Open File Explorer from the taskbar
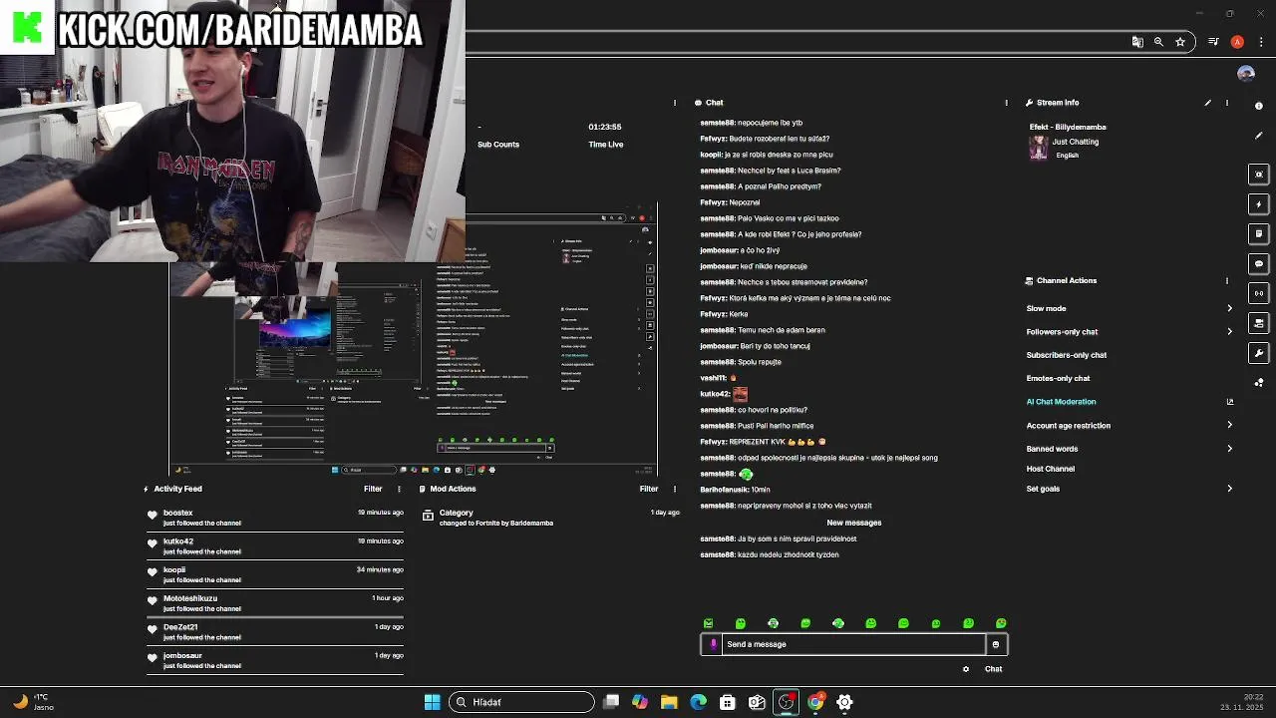The height and width of the screenshot is (718, 1276). click(669, 702)
